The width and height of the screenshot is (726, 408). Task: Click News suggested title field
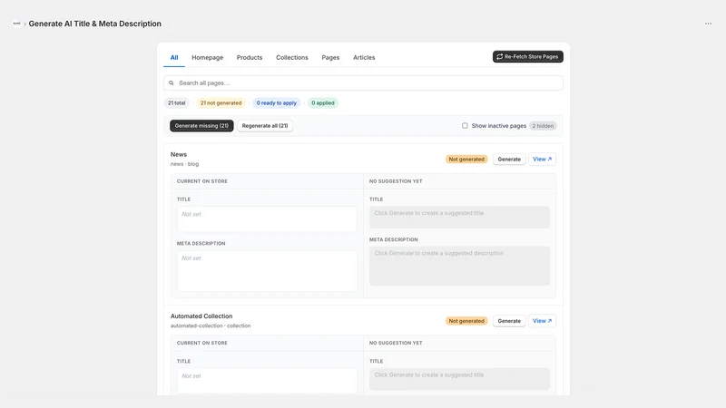pos(459,217)
